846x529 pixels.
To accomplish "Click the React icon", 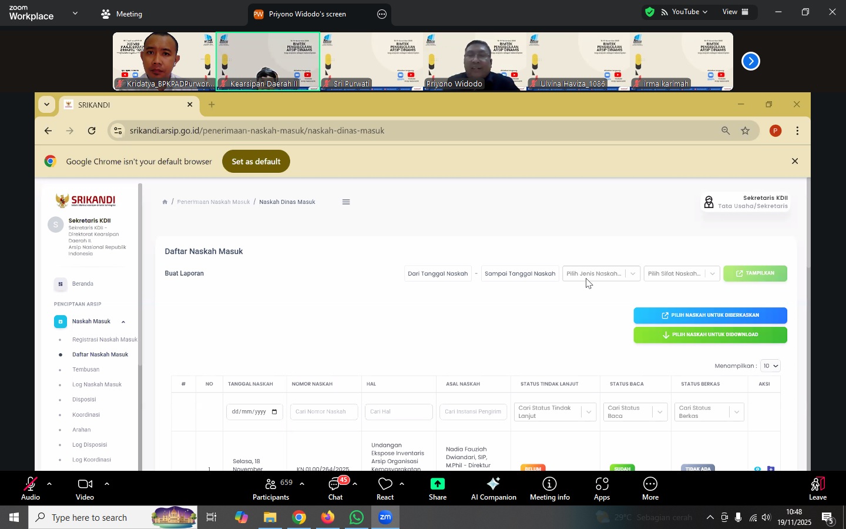I will tap(385, 488).
